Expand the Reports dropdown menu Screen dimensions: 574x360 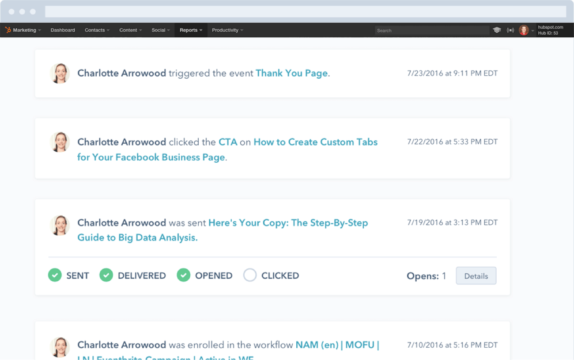(191, 30)
